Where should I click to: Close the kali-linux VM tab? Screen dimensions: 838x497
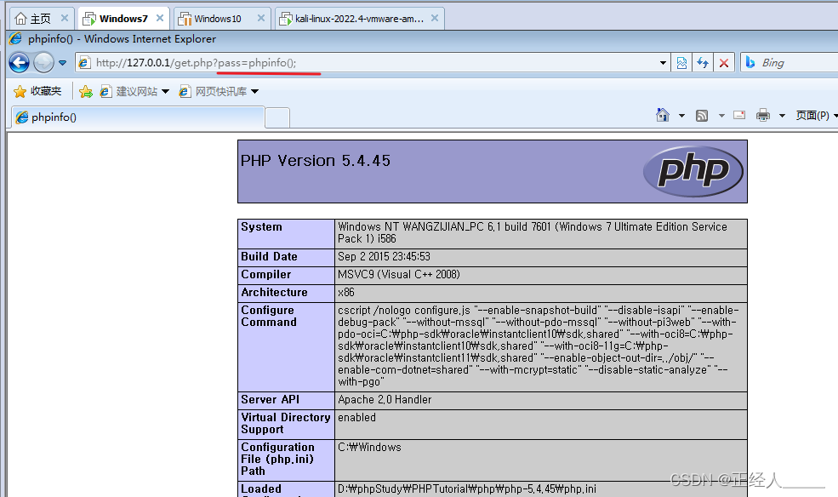[x=435, y=18]
